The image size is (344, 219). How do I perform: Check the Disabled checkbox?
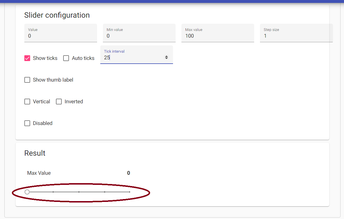pos(27,123)
